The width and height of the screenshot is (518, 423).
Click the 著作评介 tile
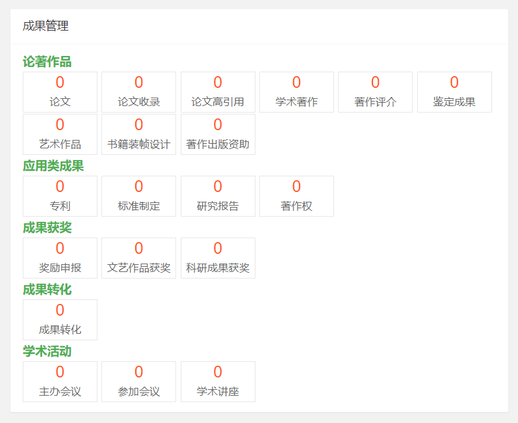tap(375, 92)
